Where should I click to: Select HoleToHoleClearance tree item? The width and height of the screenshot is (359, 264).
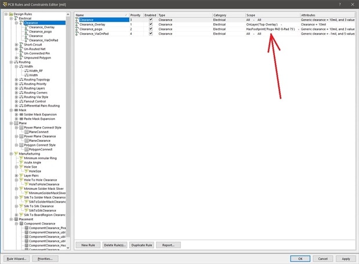pos(44,184)
